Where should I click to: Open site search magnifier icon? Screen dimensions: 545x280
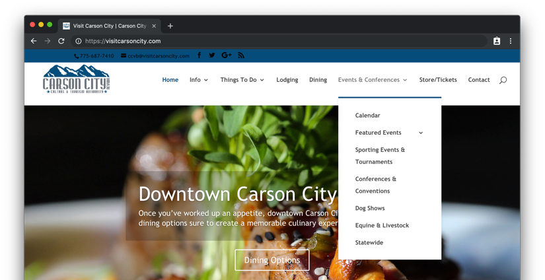tap(503, 81)
